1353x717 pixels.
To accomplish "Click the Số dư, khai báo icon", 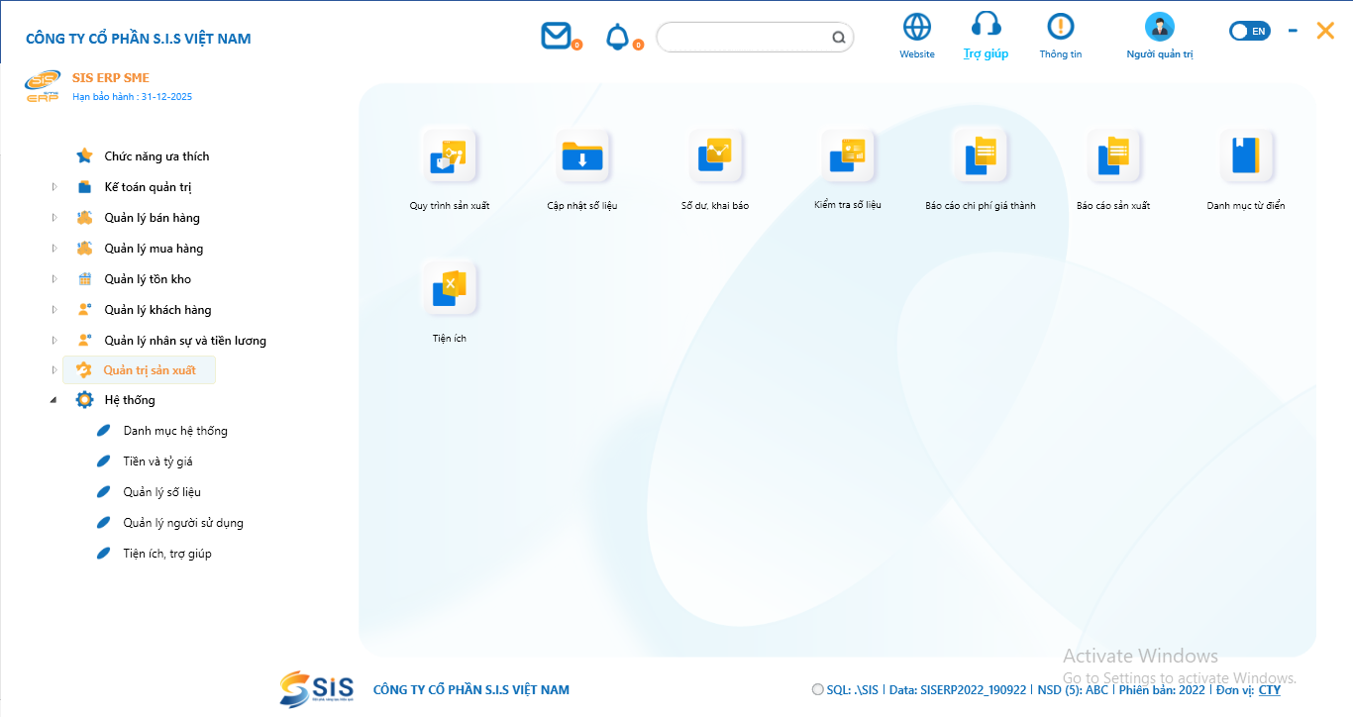I will pos(715,156).
